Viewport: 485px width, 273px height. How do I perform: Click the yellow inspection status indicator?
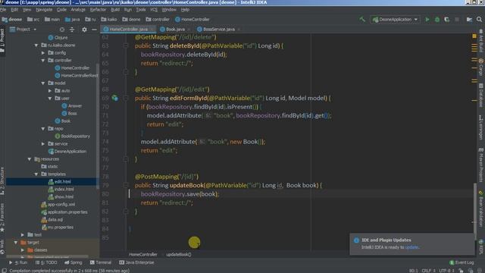coord(474,36)
